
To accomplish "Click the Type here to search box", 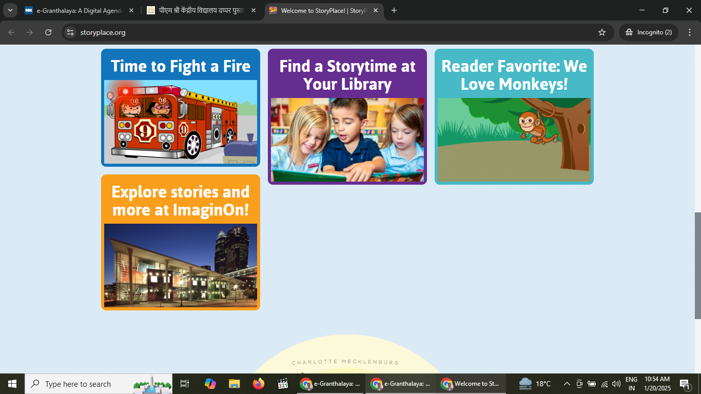I will (99, 384).
